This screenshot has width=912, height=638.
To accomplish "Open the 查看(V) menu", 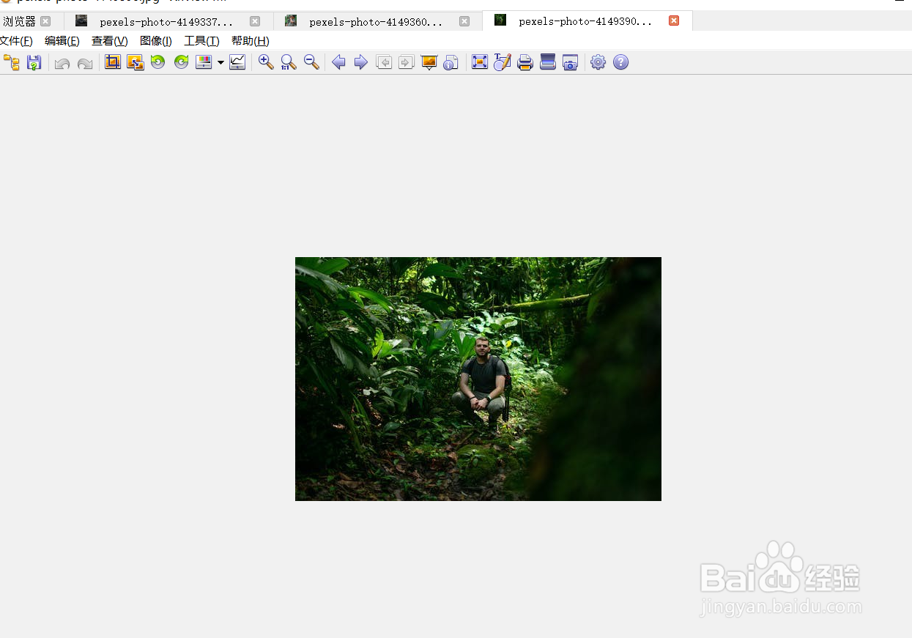I will 110,41.
